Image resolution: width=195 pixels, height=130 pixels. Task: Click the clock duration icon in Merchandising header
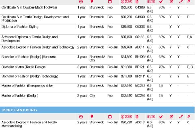(x=81, y=117)
